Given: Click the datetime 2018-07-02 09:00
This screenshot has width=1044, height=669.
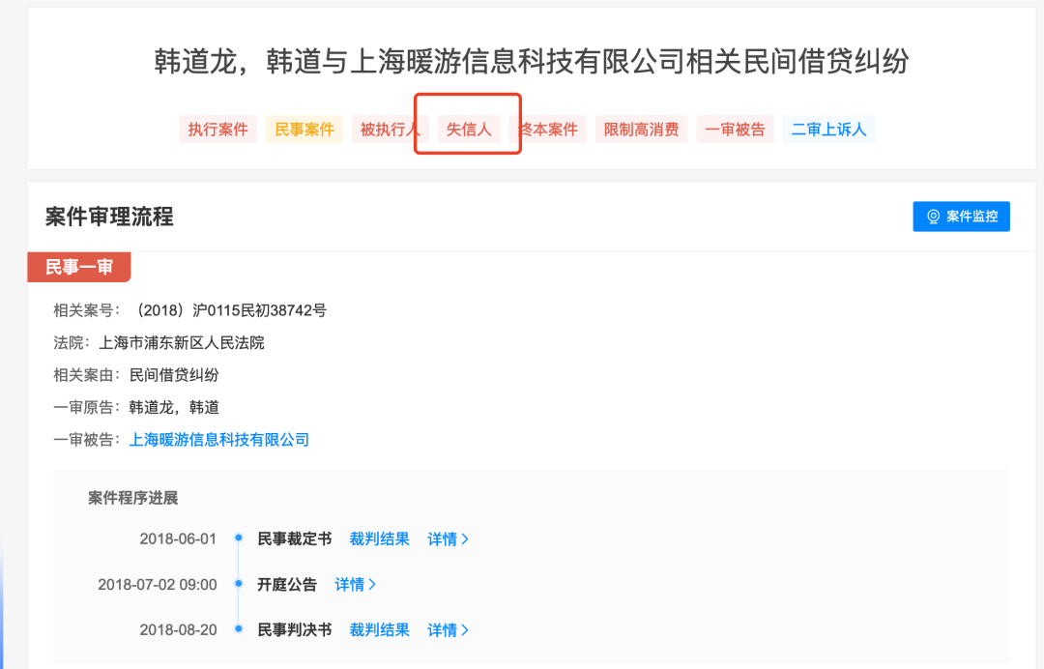Looking at the screenshot, I should tap(158, 585).
